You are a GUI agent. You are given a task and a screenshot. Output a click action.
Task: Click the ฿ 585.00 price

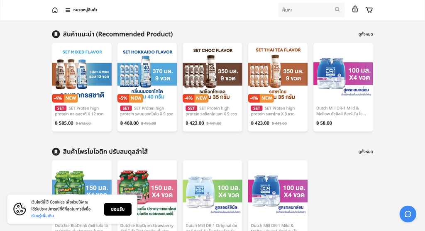click(x=64, y=123)
